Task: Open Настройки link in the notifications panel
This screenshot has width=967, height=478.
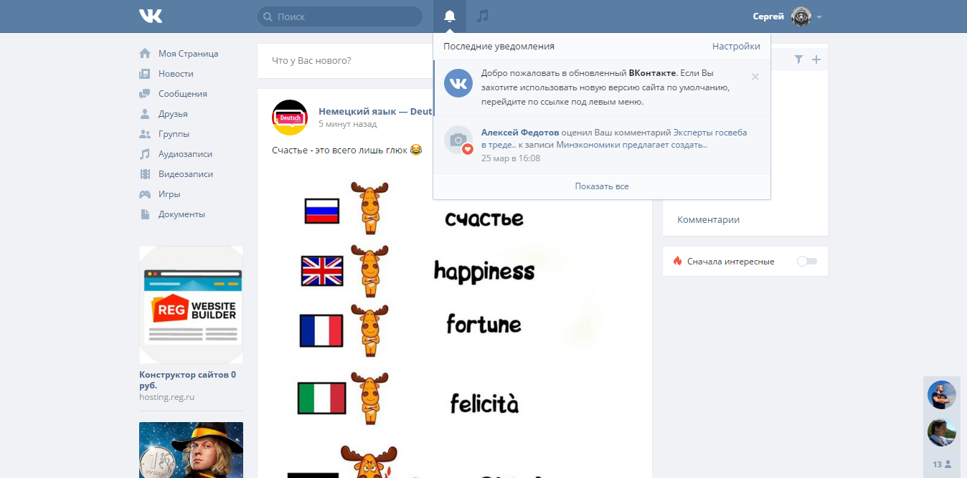Action: coord(736,46)
